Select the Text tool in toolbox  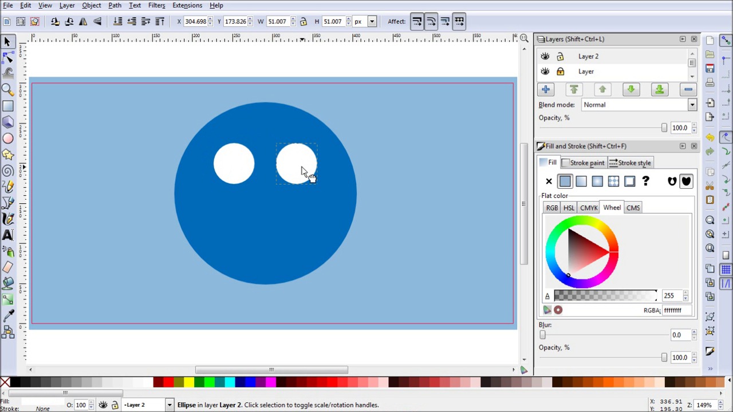[x=8, y=235]
